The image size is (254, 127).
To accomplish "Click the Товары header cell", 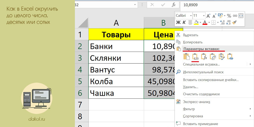I will click(x=116, y=34).
